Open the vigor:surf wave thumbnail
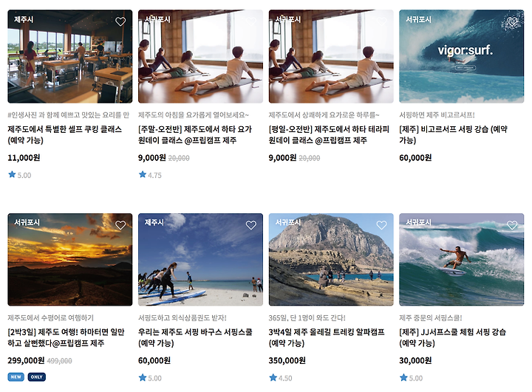The image size is (532, 392). [x=461, y=56]
